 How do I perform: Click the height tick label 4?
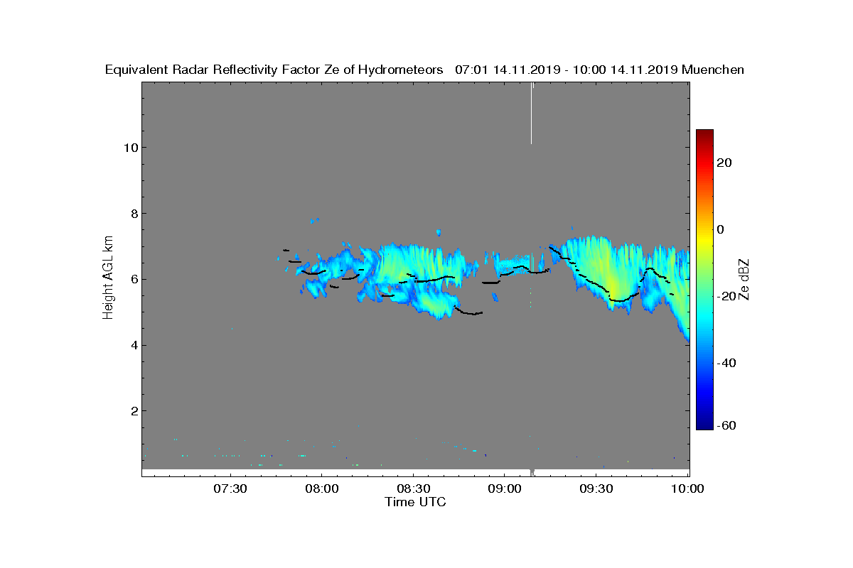133,345
